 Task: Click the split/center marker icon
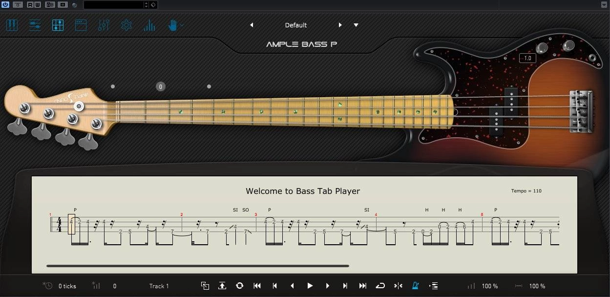coord(398,286)
